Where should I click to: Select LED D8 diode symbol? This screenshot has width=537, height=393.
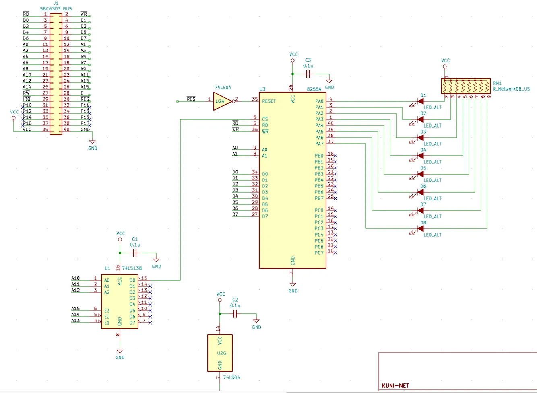click(x=420, y=228)
